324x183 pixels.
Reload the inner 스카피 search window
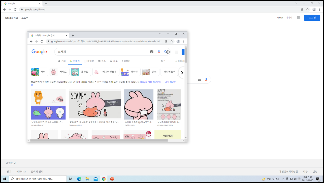tap(42, 41)
